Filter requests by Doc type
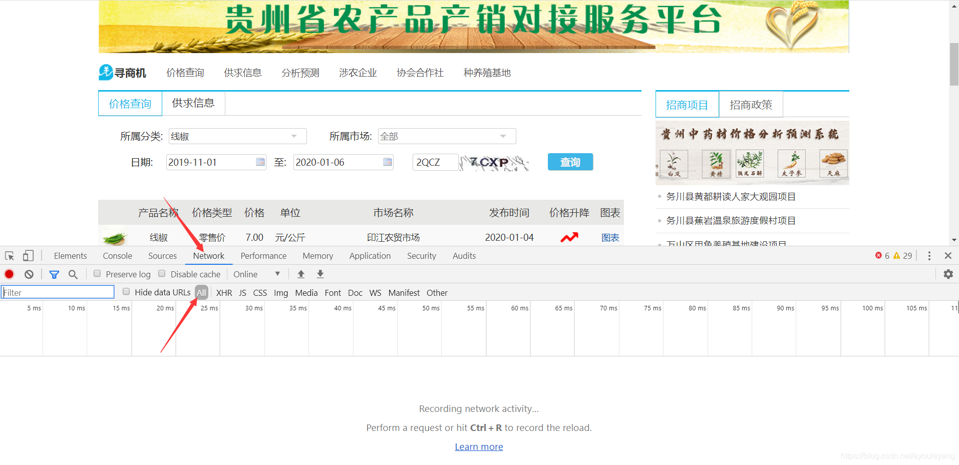The height and width of the screenshot is (465, 959). click(355, 293)
